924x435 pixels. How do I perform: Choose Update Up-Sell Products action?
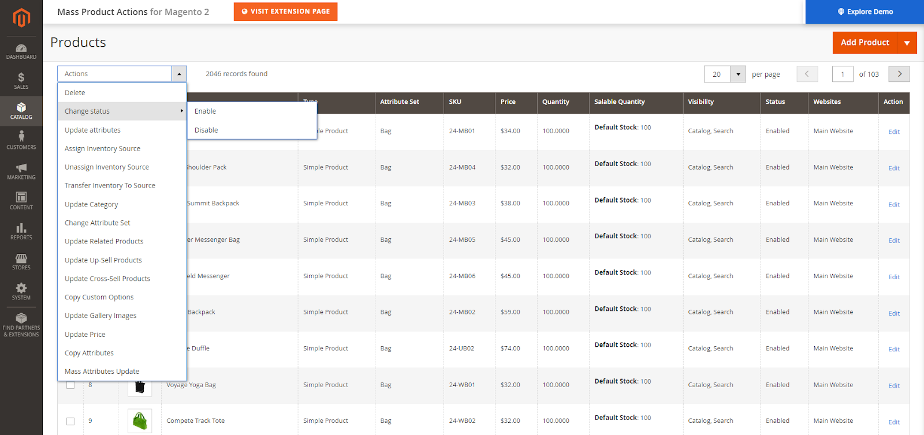[122, 260]
